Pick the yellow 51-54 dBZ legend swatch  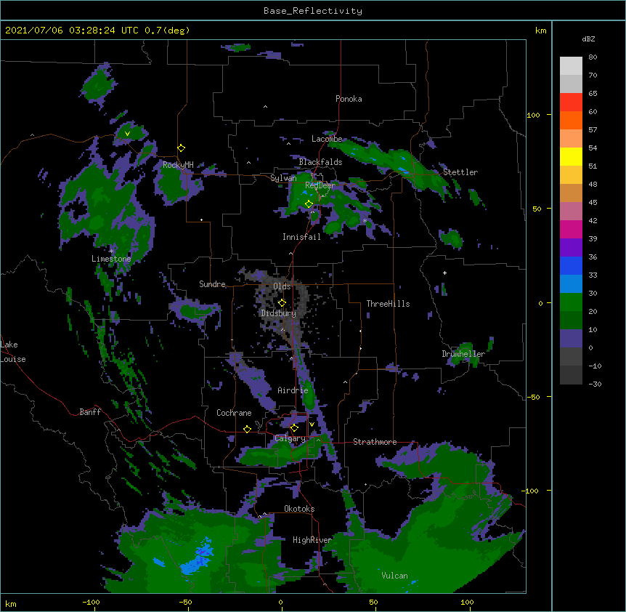click(x=571, y=156)
